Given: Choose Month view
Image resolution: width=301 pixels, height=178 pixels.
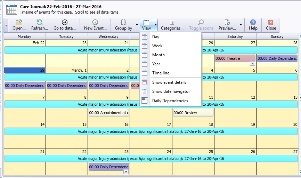Looking at the screenshot, I should tap(171, 55).
